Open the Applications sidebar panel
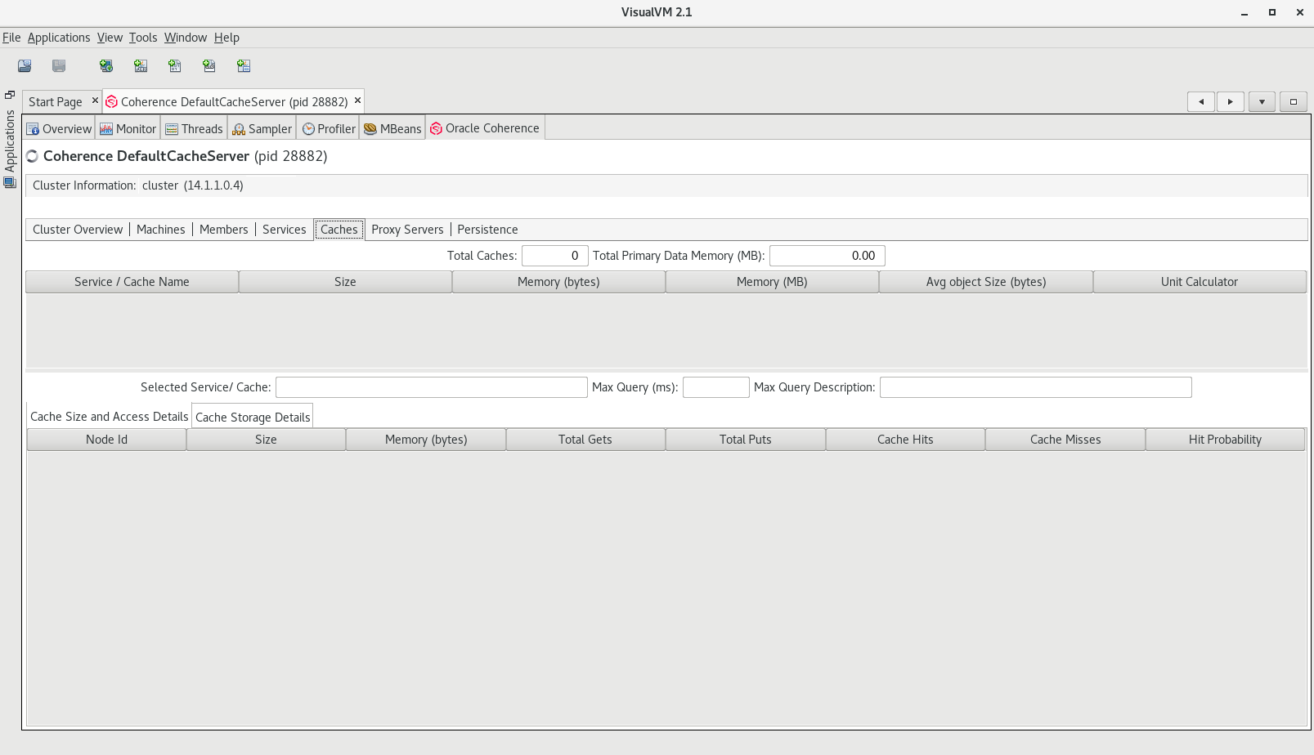Viewport: 1314px width, 755px height. tap(10, 141)
